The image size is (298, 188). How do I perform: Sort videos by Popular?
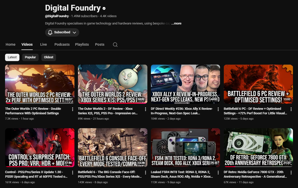(x=30, y=57)
